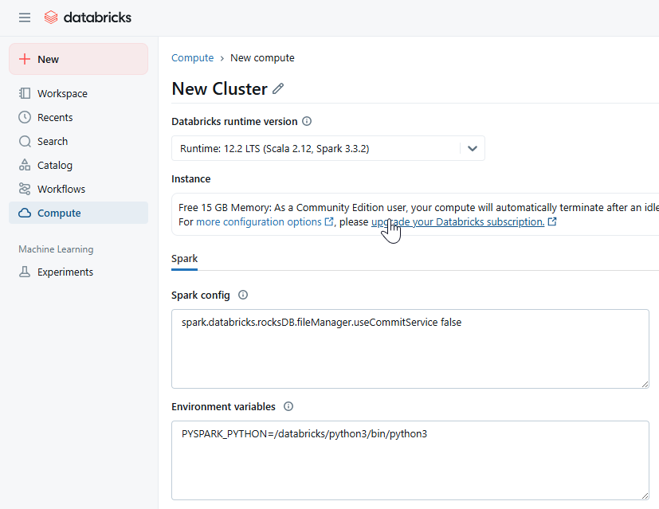Follow the Compute breadcrumb link

193,58
